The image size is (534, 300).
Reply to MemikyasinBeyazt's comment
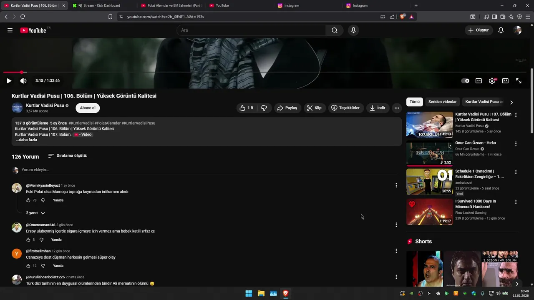pos(58,200)
